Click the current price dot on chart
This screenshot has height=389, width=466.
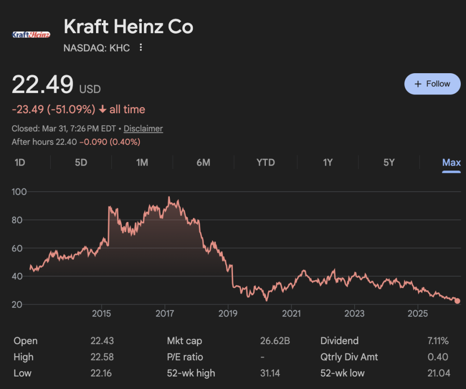pos(457,301)
